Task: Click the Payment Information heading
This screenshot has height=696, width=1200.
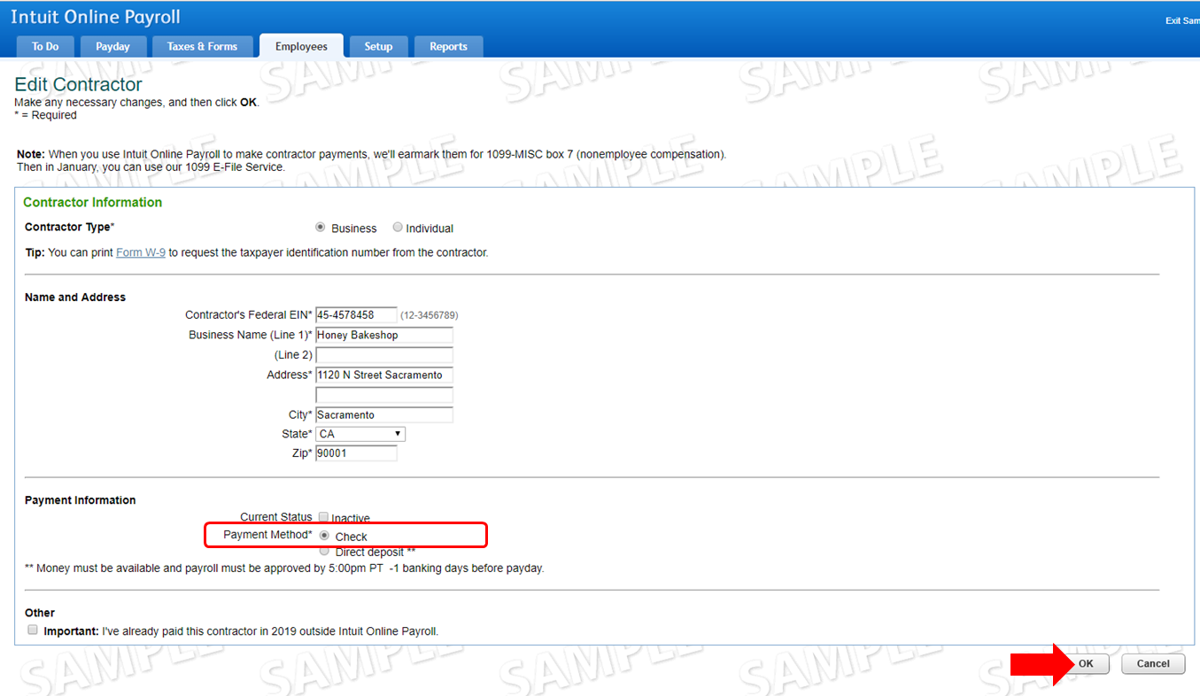Action: click(x=81, y=500)
